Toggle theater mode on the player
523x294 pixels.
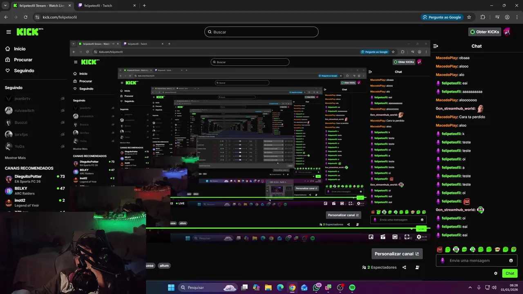tap(395, 237)
